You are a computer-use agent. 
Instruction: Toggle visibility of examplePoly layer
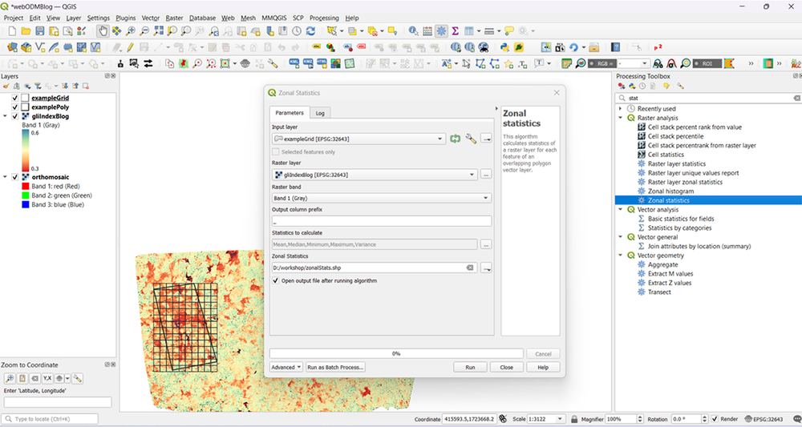click(14, 107)
